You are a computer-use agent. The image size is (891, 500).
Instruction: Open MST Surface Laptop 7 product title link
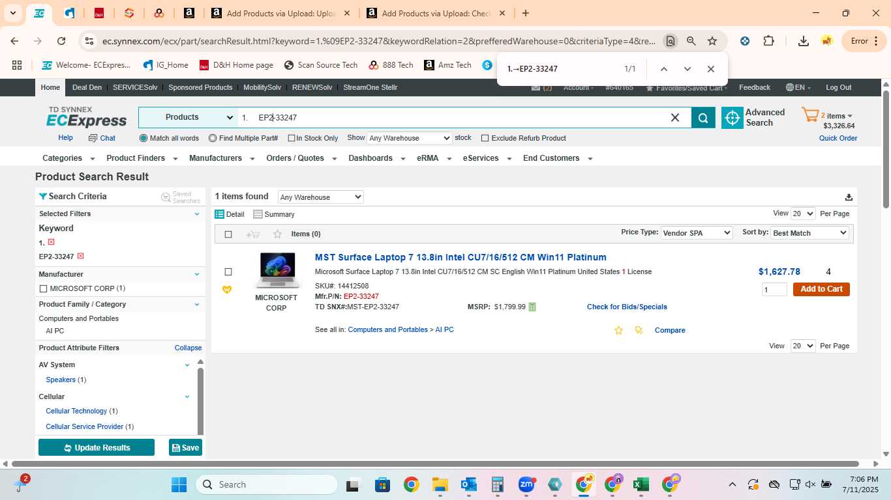461,257
